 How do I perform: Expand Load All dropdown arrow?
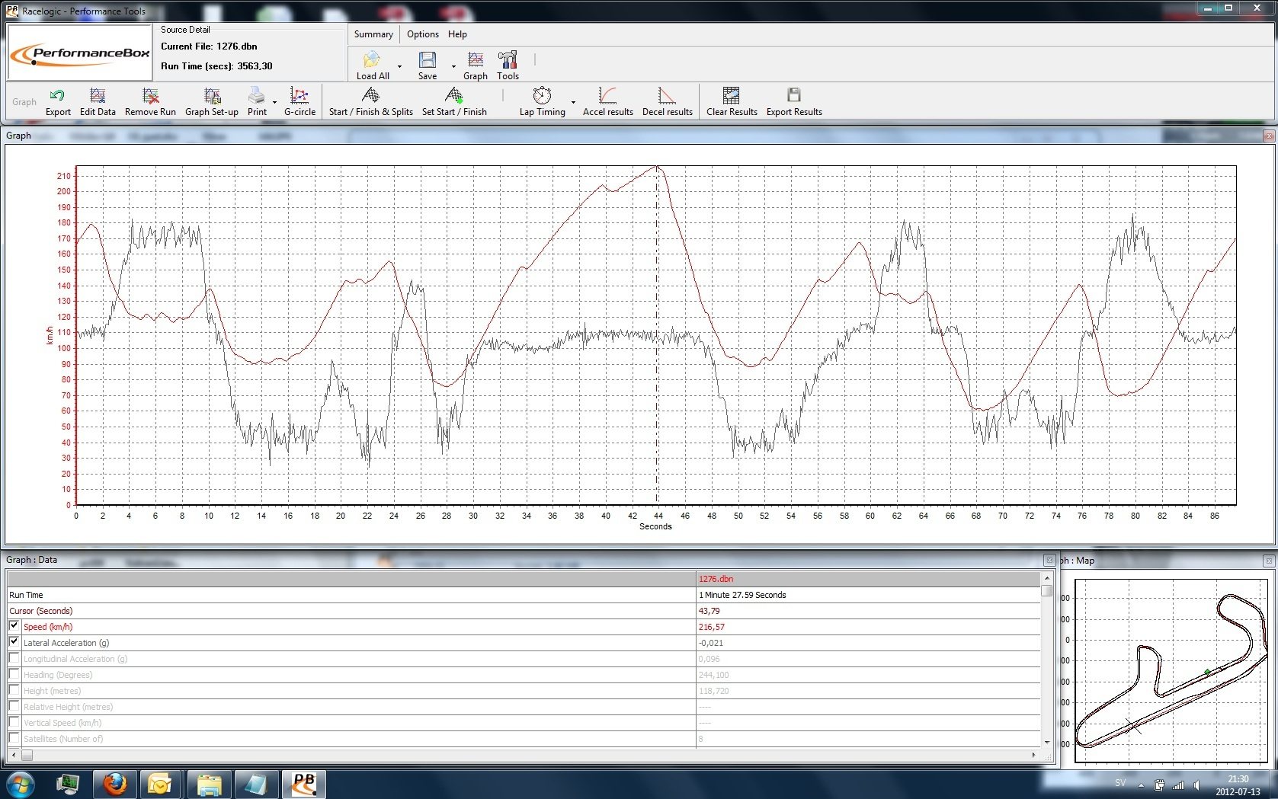(x=399, y=66)
